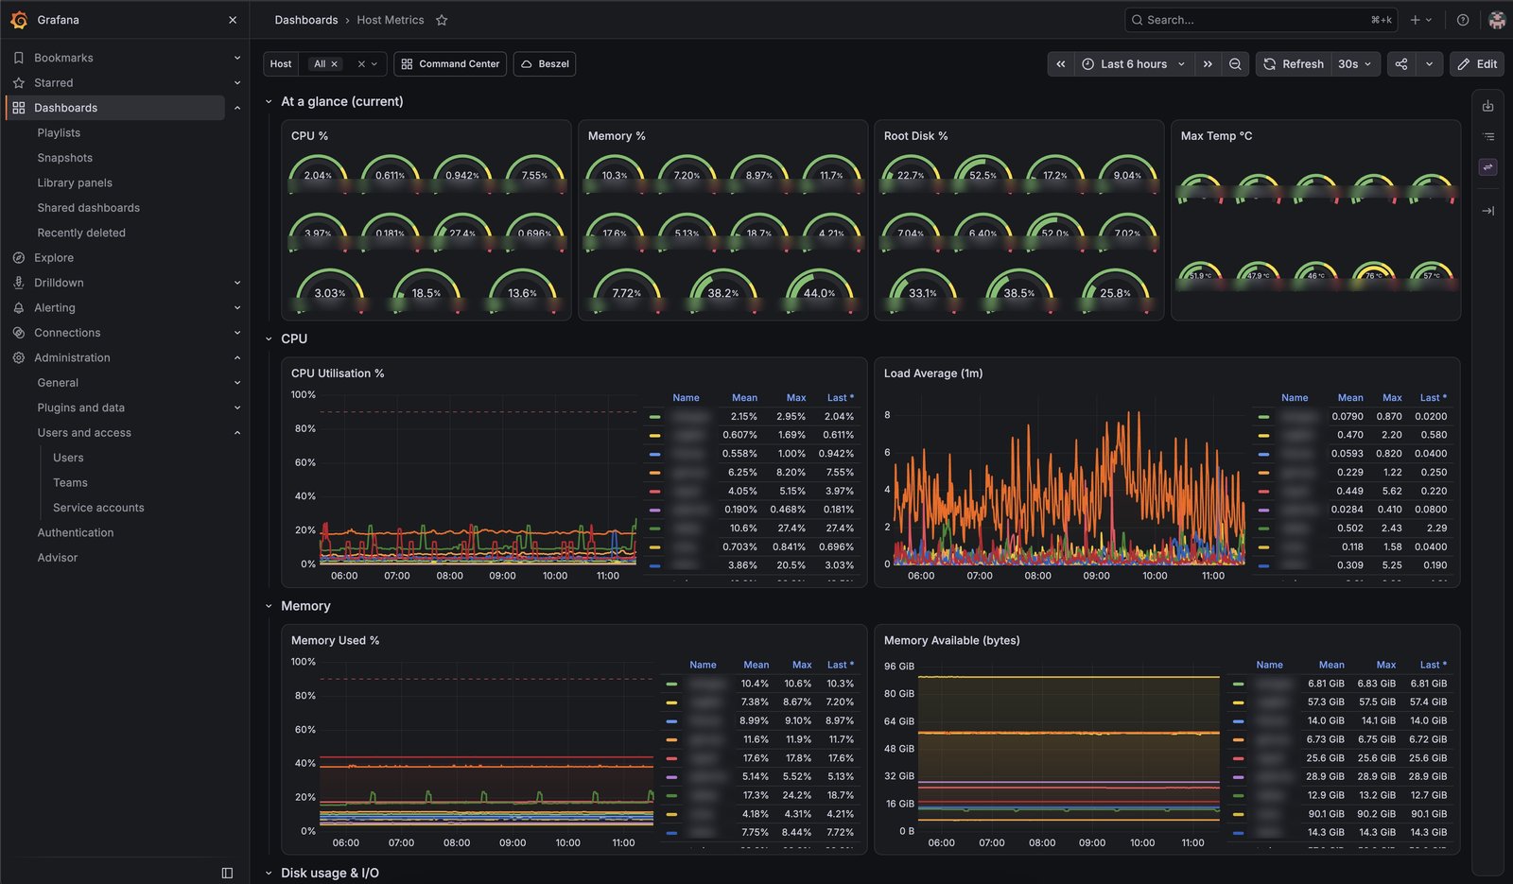Open the 'Last 6 hours' time picker
Image resolution: width=1513 pixels, height=884 pixels.
click(x=1133, y=64)
